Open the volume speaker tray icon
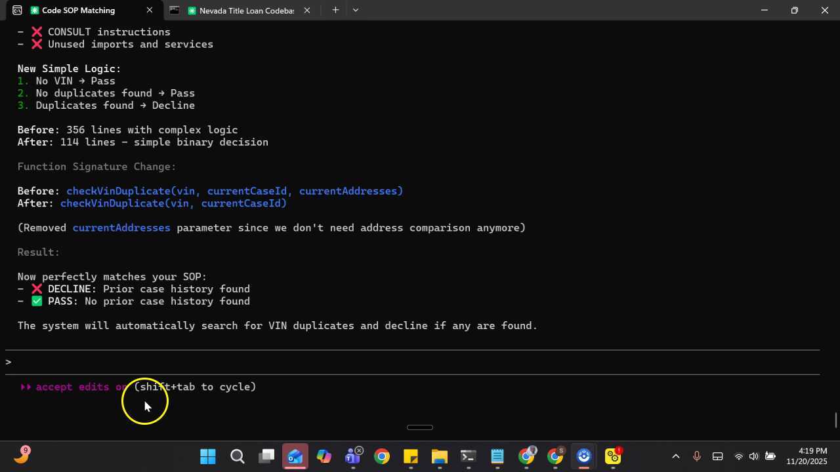Viewport: 840px width, 472px height. [753, 456]
